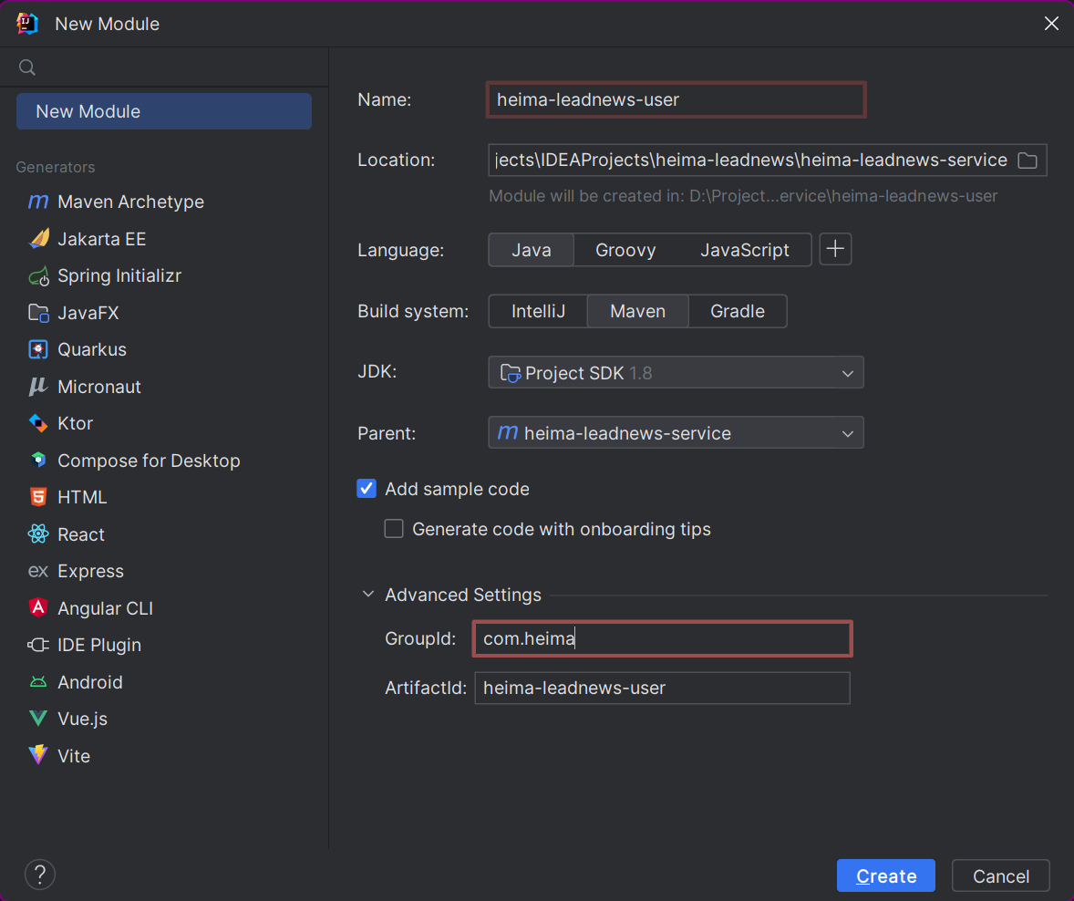
Task: Click the Angular CLI generator icon
Action: [38, 608]
